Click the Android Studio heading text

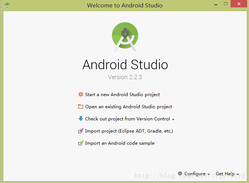pos(125,64)
